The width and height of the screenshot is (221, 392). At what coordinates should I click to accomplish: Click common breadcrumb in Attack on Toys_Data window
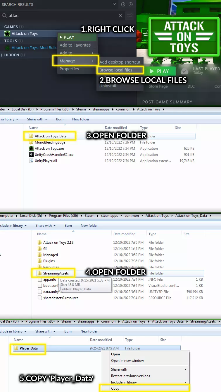click(132, 216)
